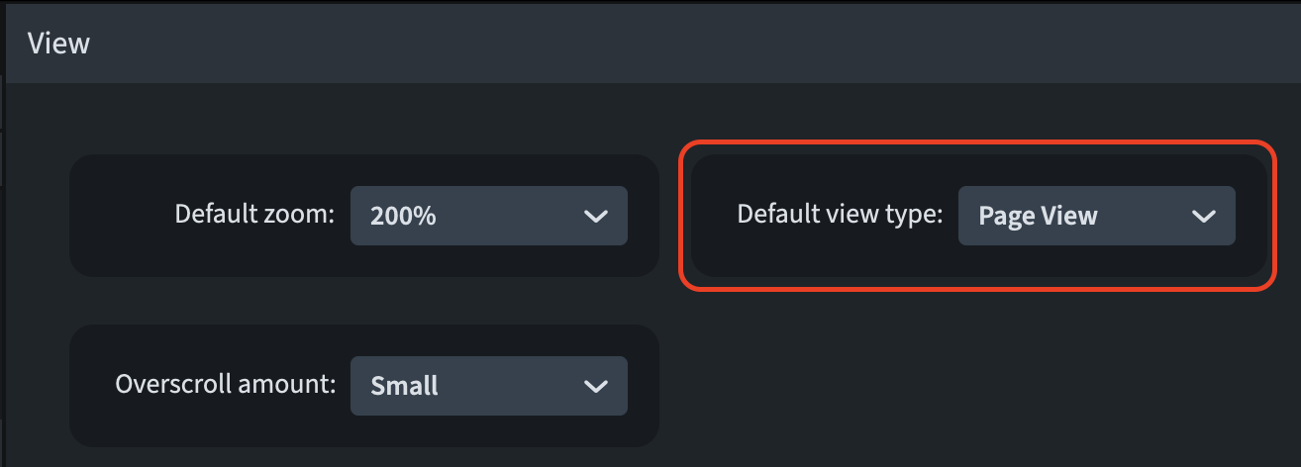The height and width of the screenshot is (467, 1301).
Task: Click the "Small" overscroll value text
Action: pyautogui.click(x=404, y=387)
